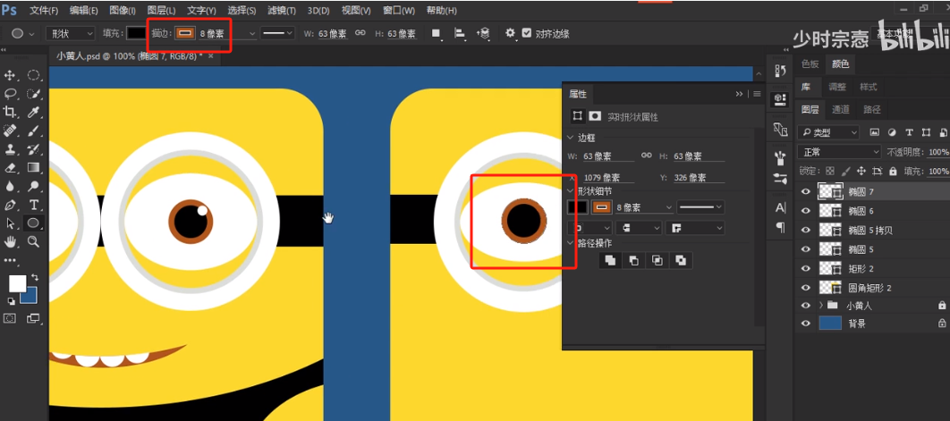Click the Combine Shapes path operation
The height and width of the screenshot is (421, 950).
610,260
